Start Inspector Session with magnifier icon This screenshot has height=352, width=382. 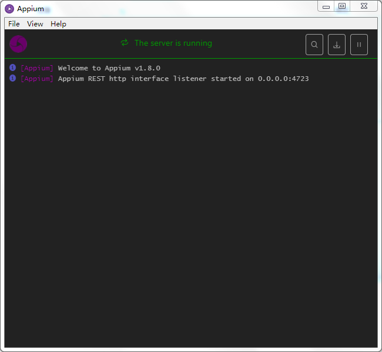[x=314, y=45]
